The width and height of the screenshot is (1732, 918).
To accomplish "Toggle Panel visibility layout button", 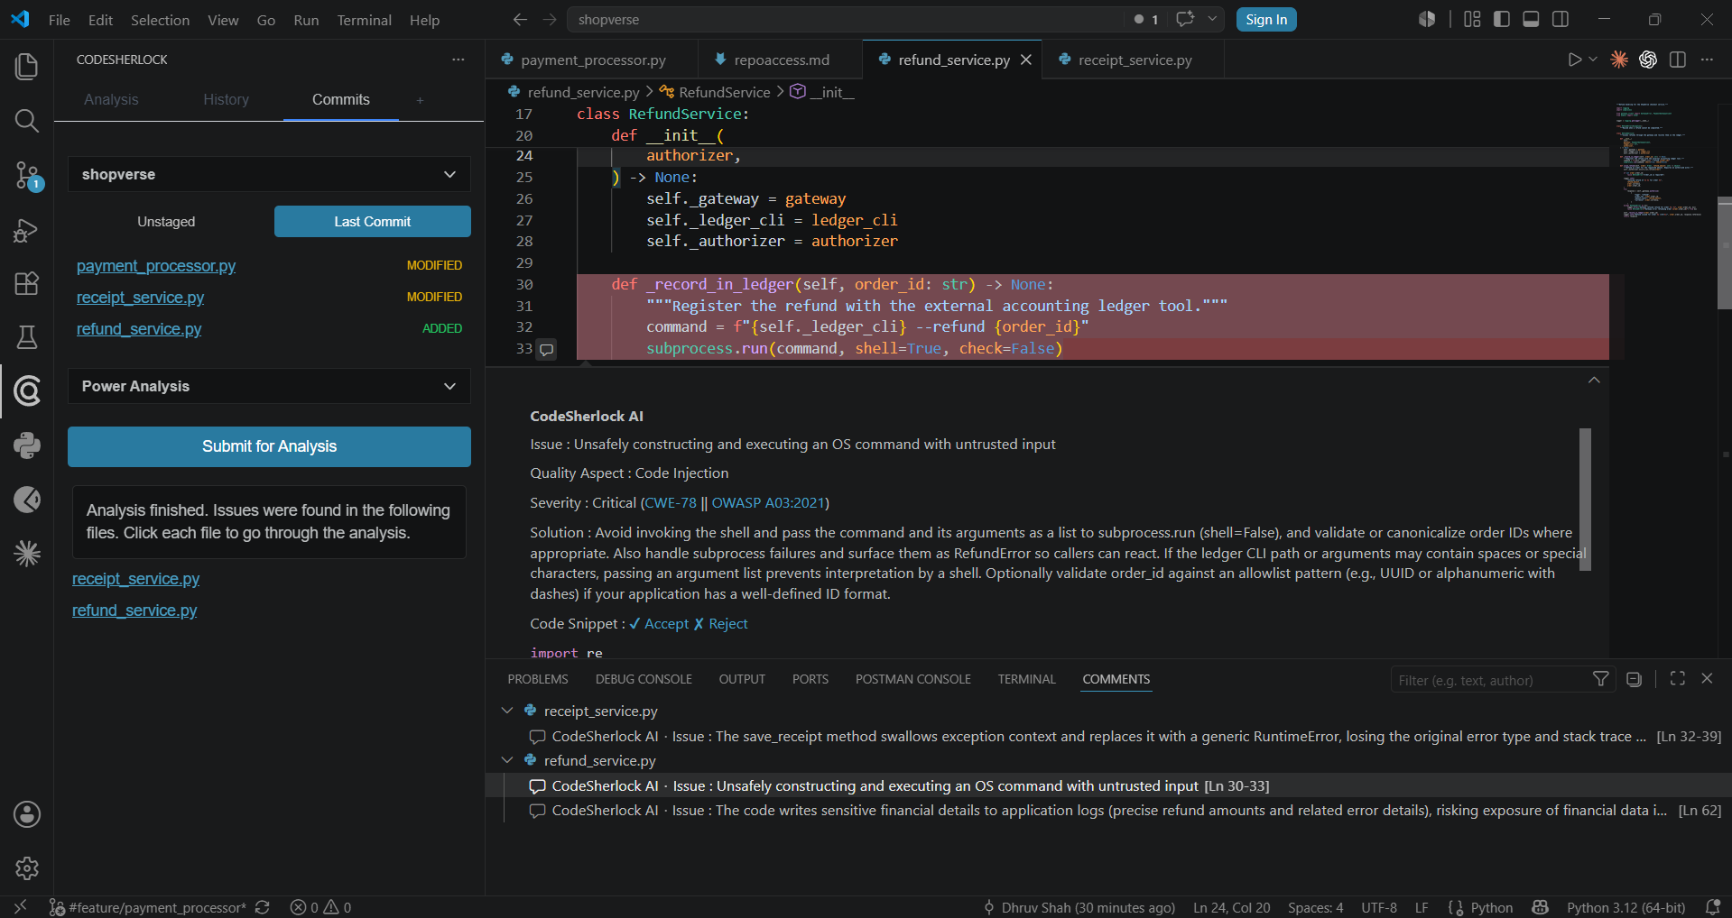I will click(1531, 19).
